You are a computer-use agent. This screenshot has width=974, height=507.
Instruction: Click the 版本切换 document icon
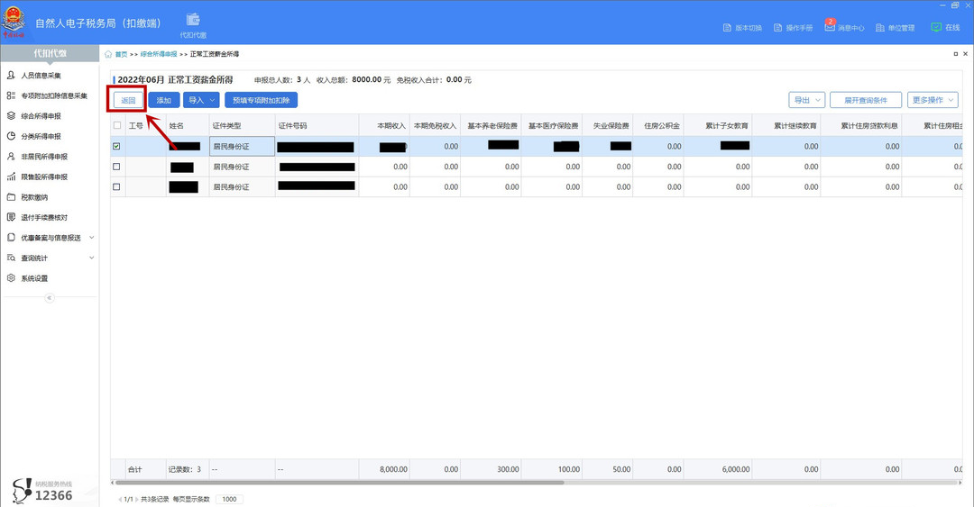(x=727, y=28)
